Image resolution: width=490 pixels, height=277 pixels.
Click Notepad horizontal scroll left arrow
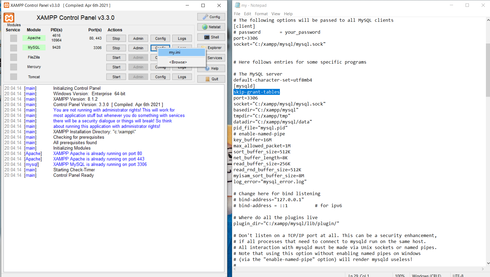coord(235,269)
